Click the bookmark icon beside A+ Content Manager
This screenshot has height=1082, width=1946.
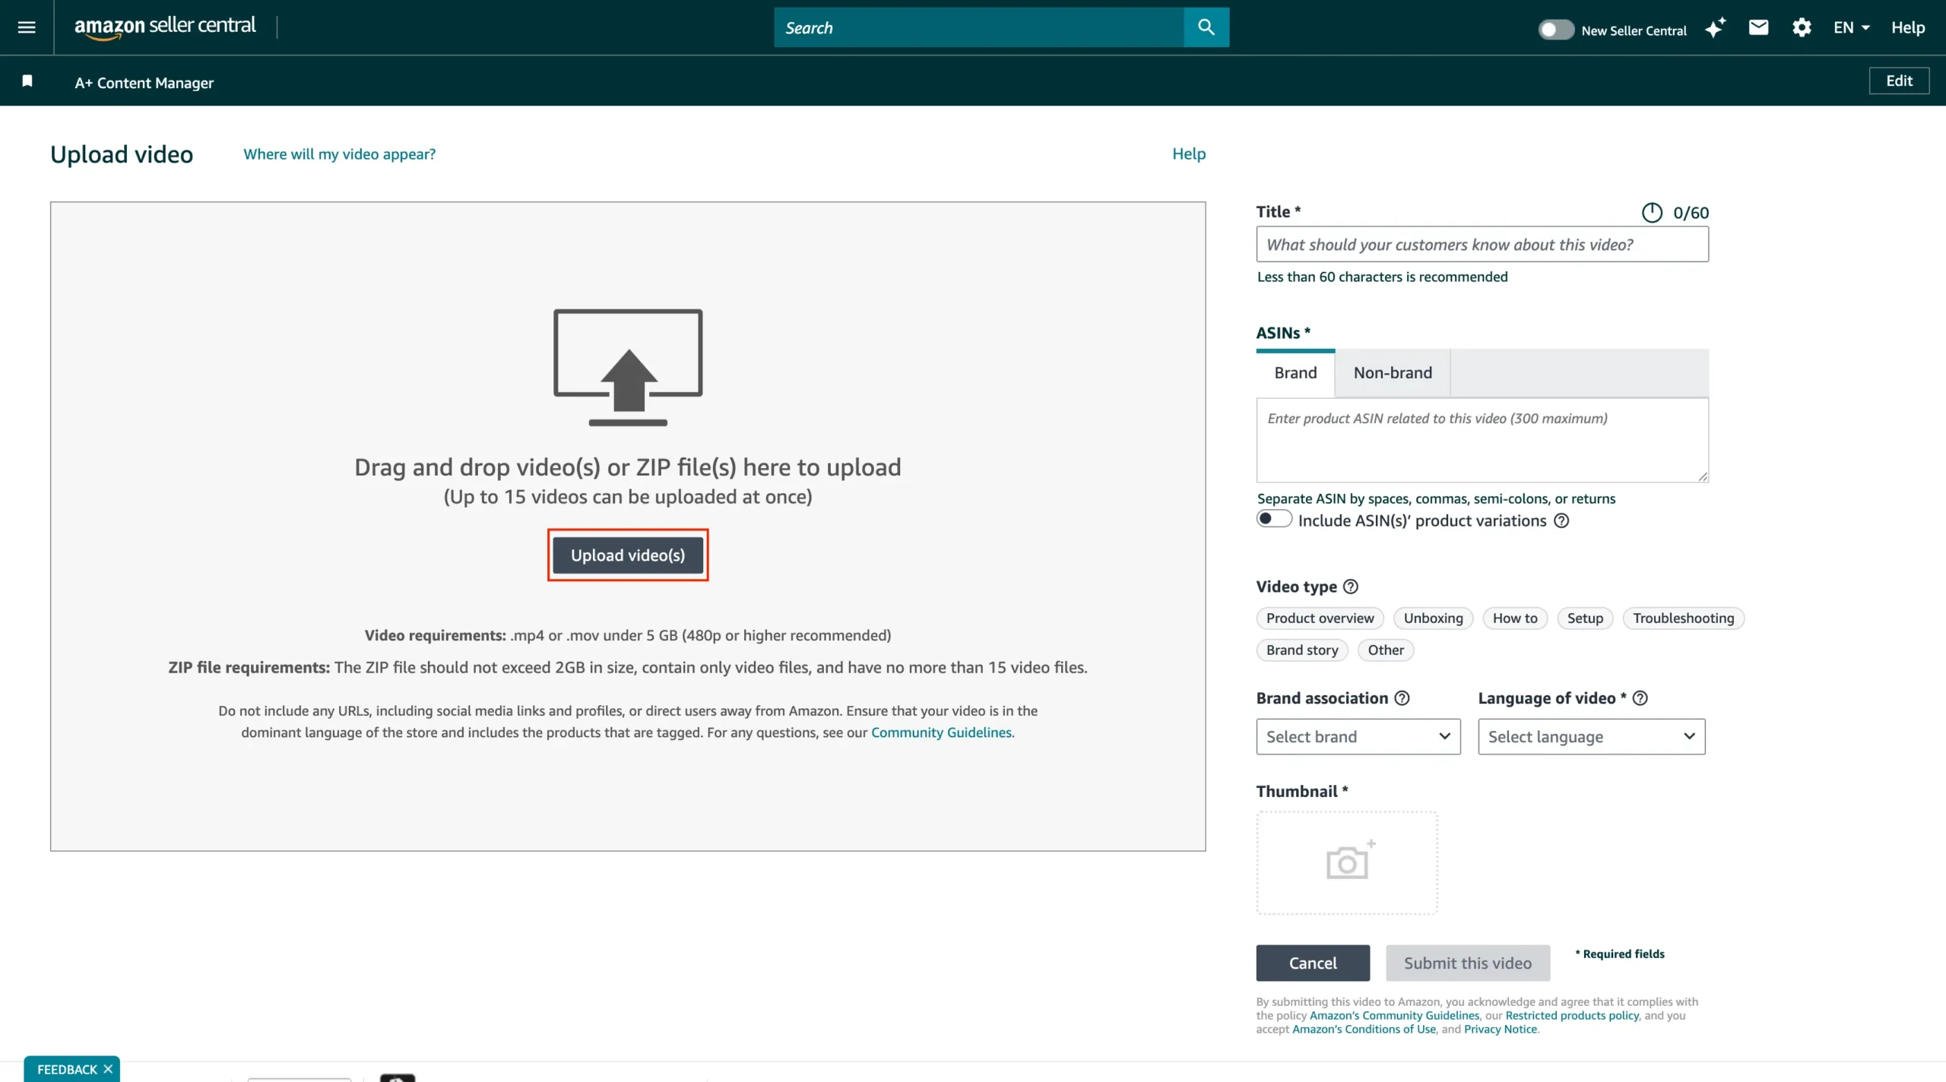pyautogui.click(x=27, y=81)
